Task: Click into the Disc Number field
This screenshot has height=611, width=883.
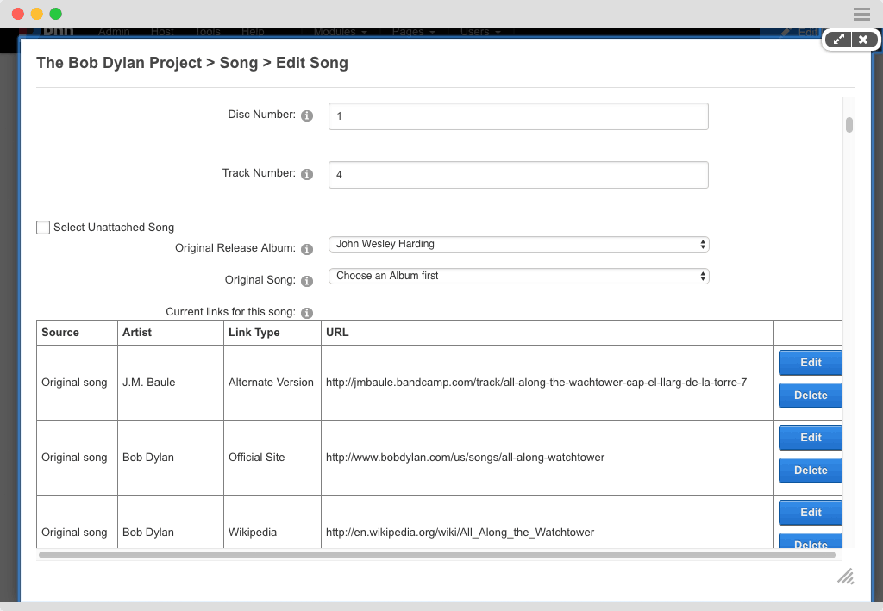Action: coord(518,116)
